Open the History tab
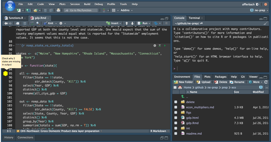Screen dimensions: 271x142 9,137
